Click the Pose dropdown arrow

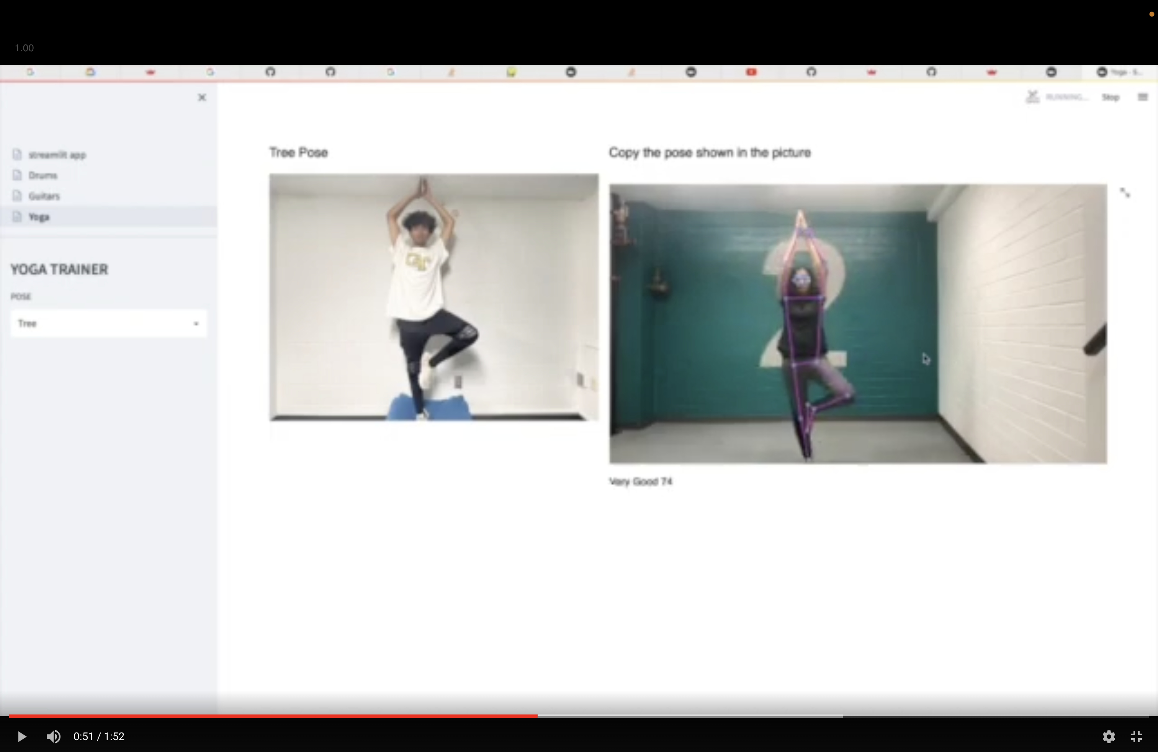[x=196, y=324]
